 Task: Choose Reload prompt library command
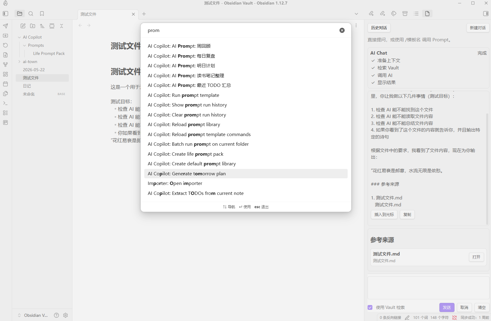pos(246,125)
